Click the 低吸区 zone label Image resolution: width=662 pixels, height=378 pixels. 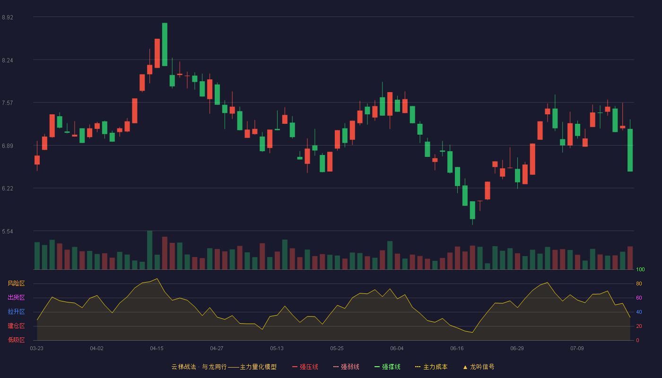coord(16,340)
